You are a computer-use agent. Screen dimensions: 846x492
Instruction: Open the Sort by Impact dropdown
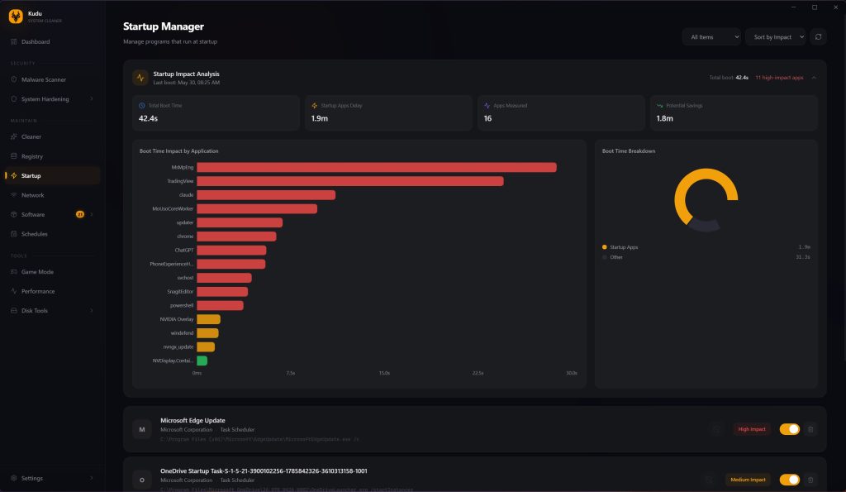pyautogui.click(x=775, y=36)
